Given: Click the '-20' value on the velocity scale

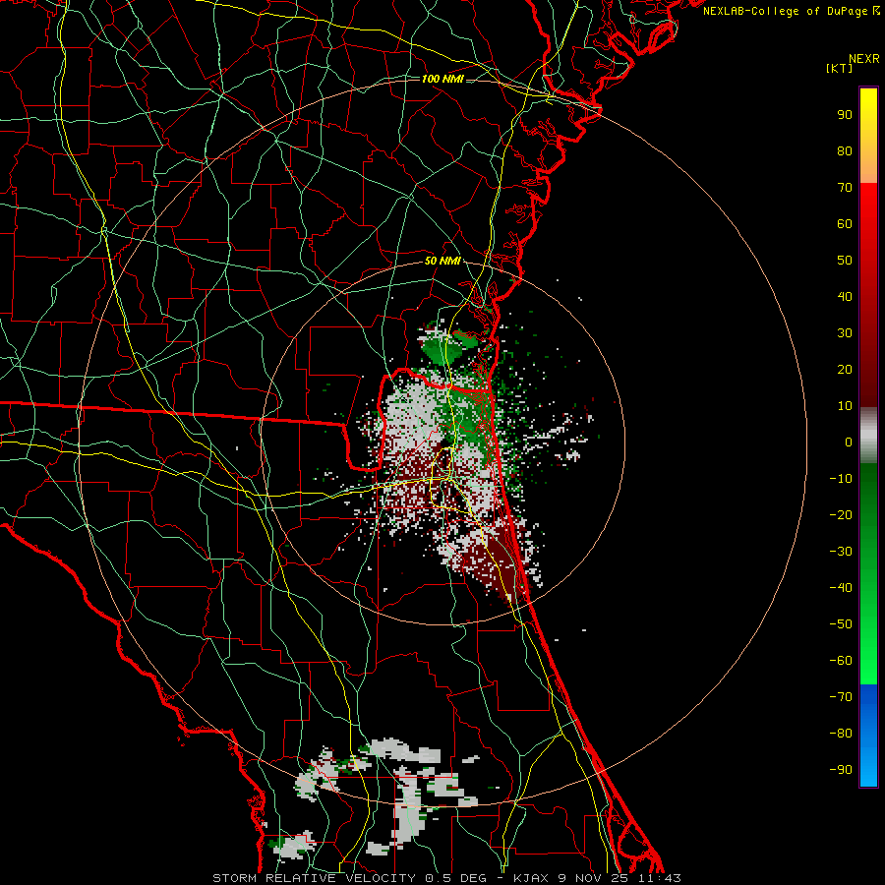Looking at the screenshot, I should coord(841,515).
